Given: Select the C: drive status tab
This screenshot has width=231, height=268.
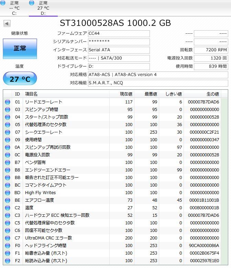Looking at the screenshot, I should [x=14, y=8].
